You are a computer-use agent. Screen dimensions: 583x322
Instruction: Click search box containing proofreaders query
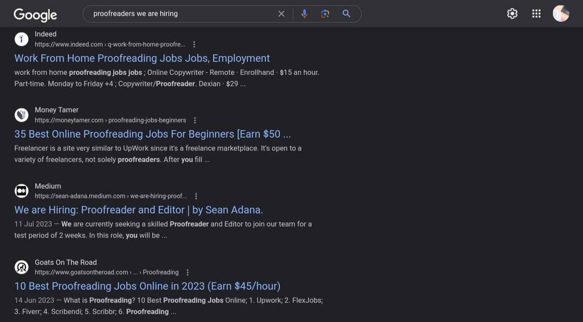(x=222, y=14)
